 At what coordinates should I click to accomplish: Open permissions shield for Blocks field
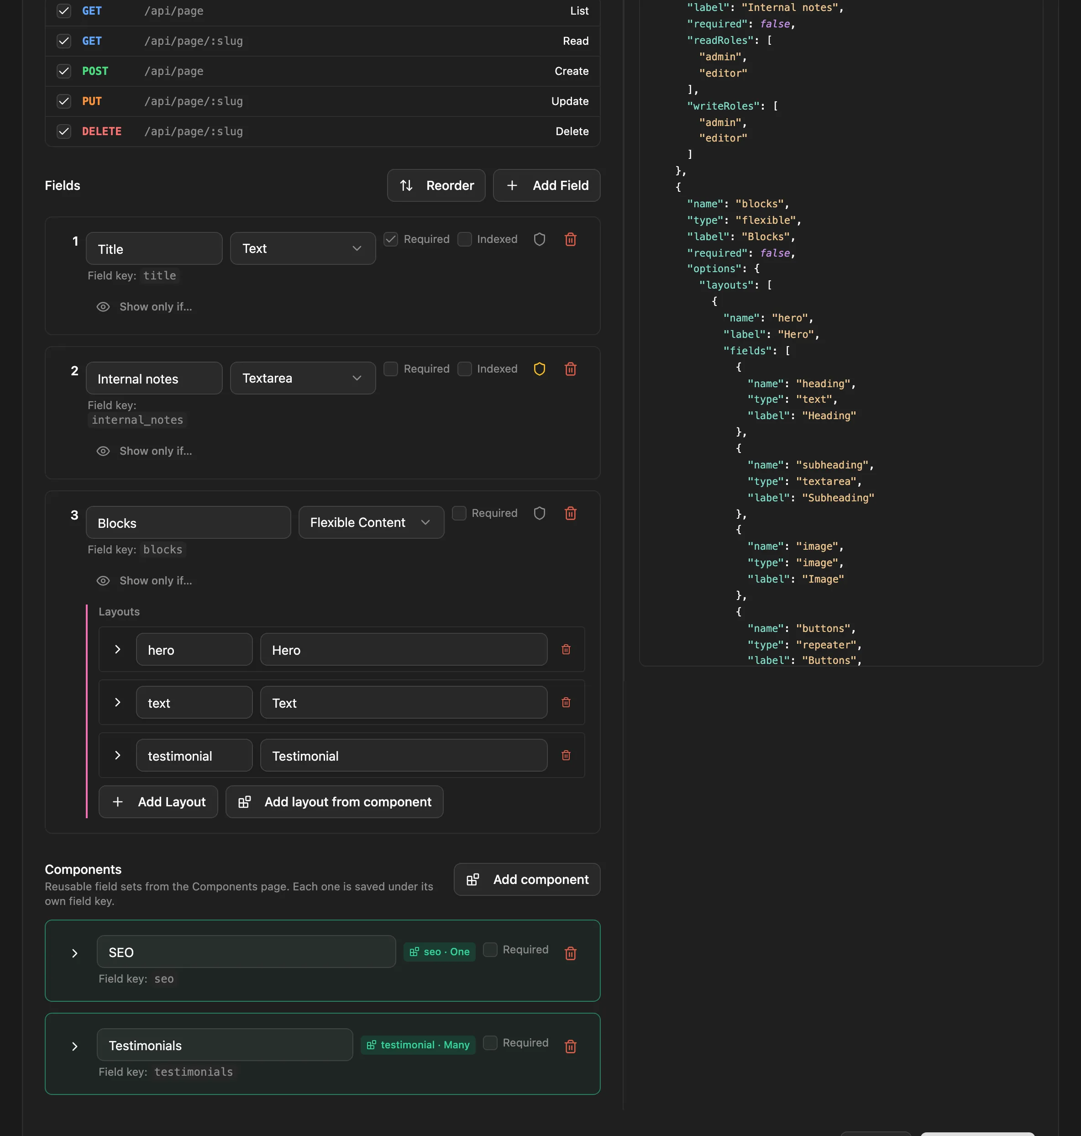click(539, 513)
